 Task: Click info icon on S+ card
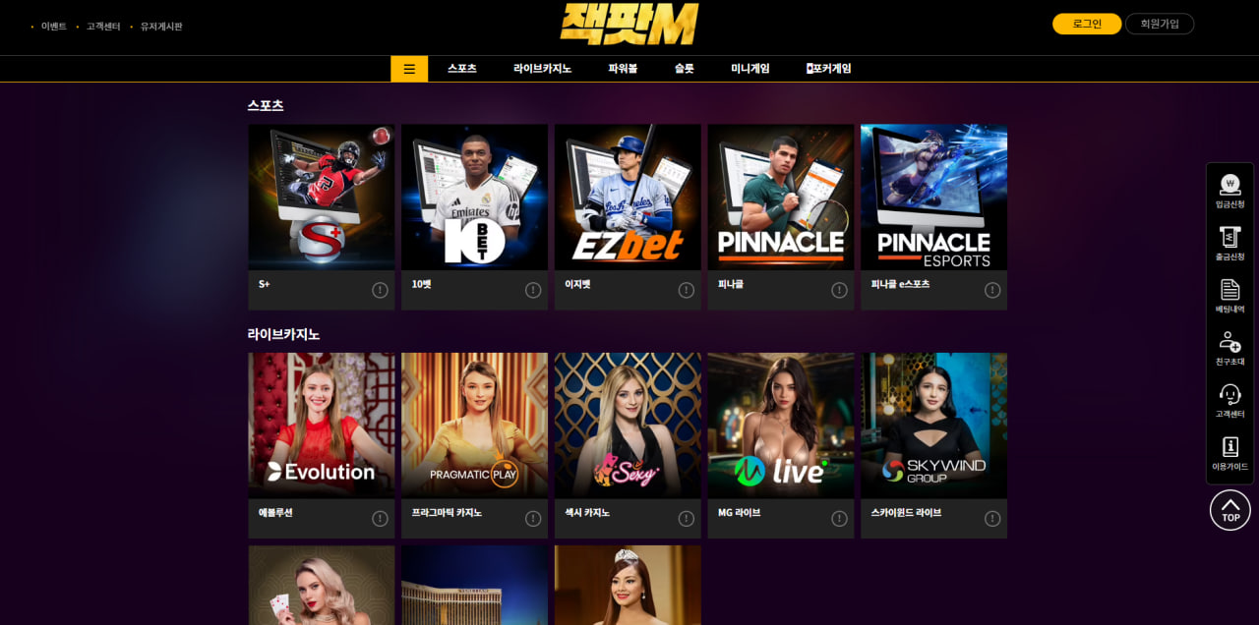click(380, 290)
